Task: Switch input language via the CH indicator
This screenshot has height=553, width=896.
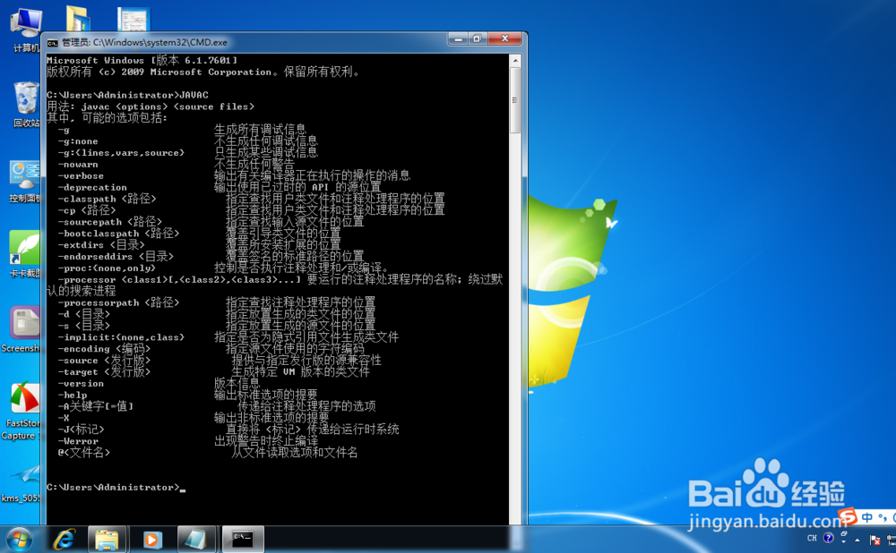Action: pos(811,538)
